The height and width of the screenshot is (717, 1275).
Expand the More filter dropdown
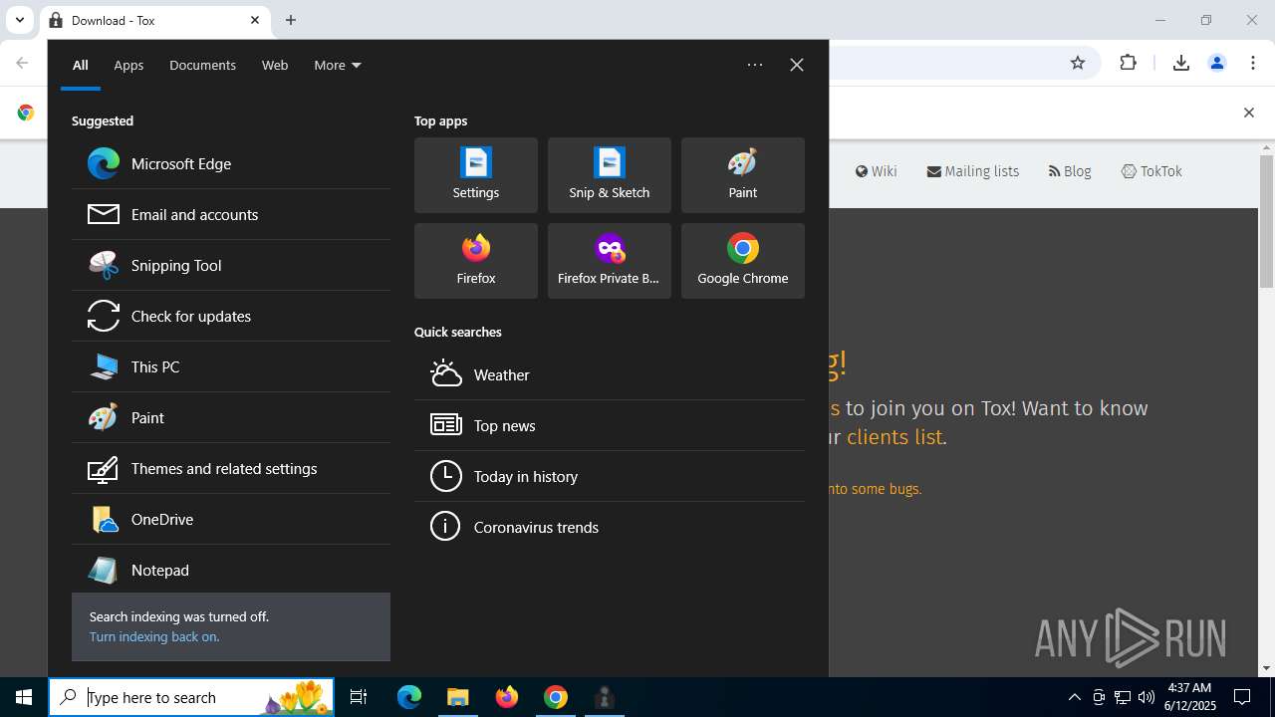pyautogui.click(x=338, y=65)
